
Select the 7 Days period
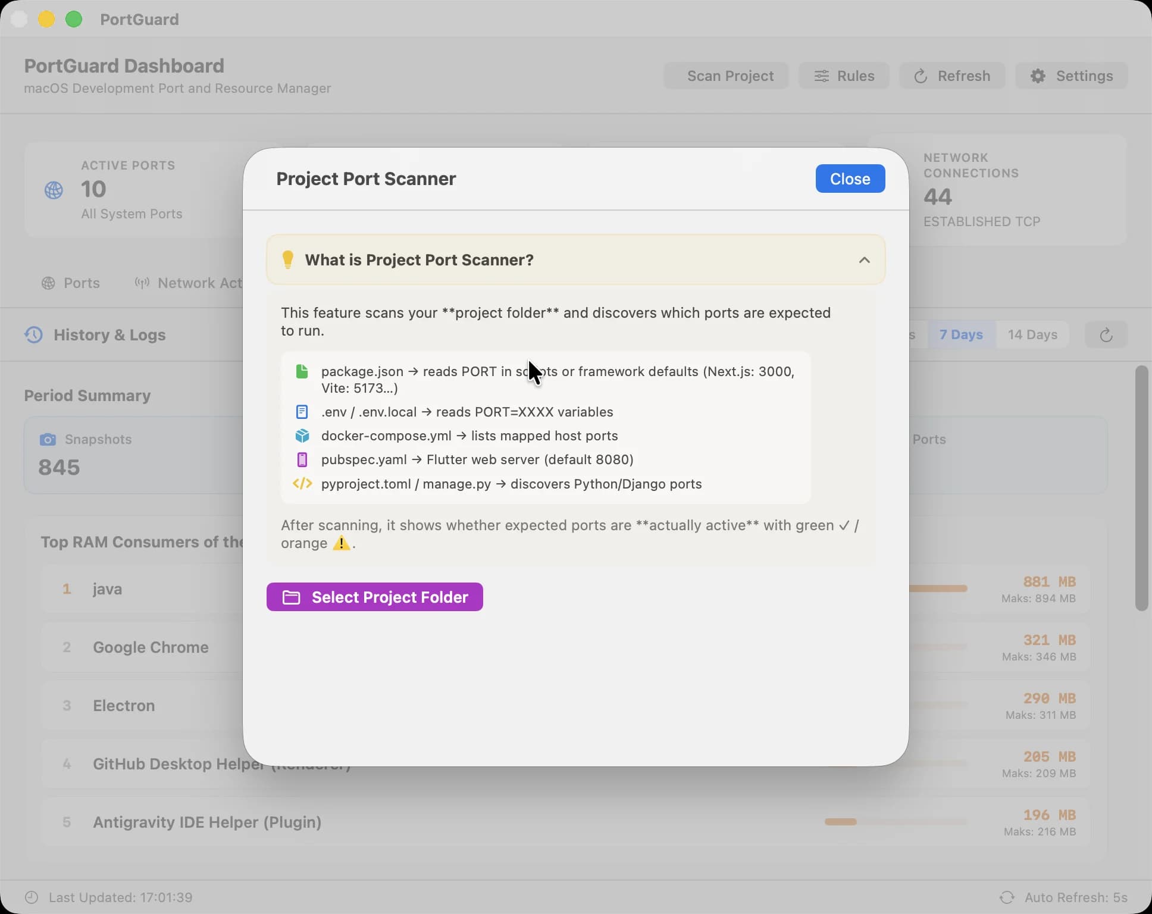pyautogui.click(x=961, y=334)
